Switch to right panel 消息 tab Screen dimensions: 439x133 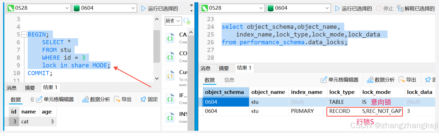[x=206, y=68]
